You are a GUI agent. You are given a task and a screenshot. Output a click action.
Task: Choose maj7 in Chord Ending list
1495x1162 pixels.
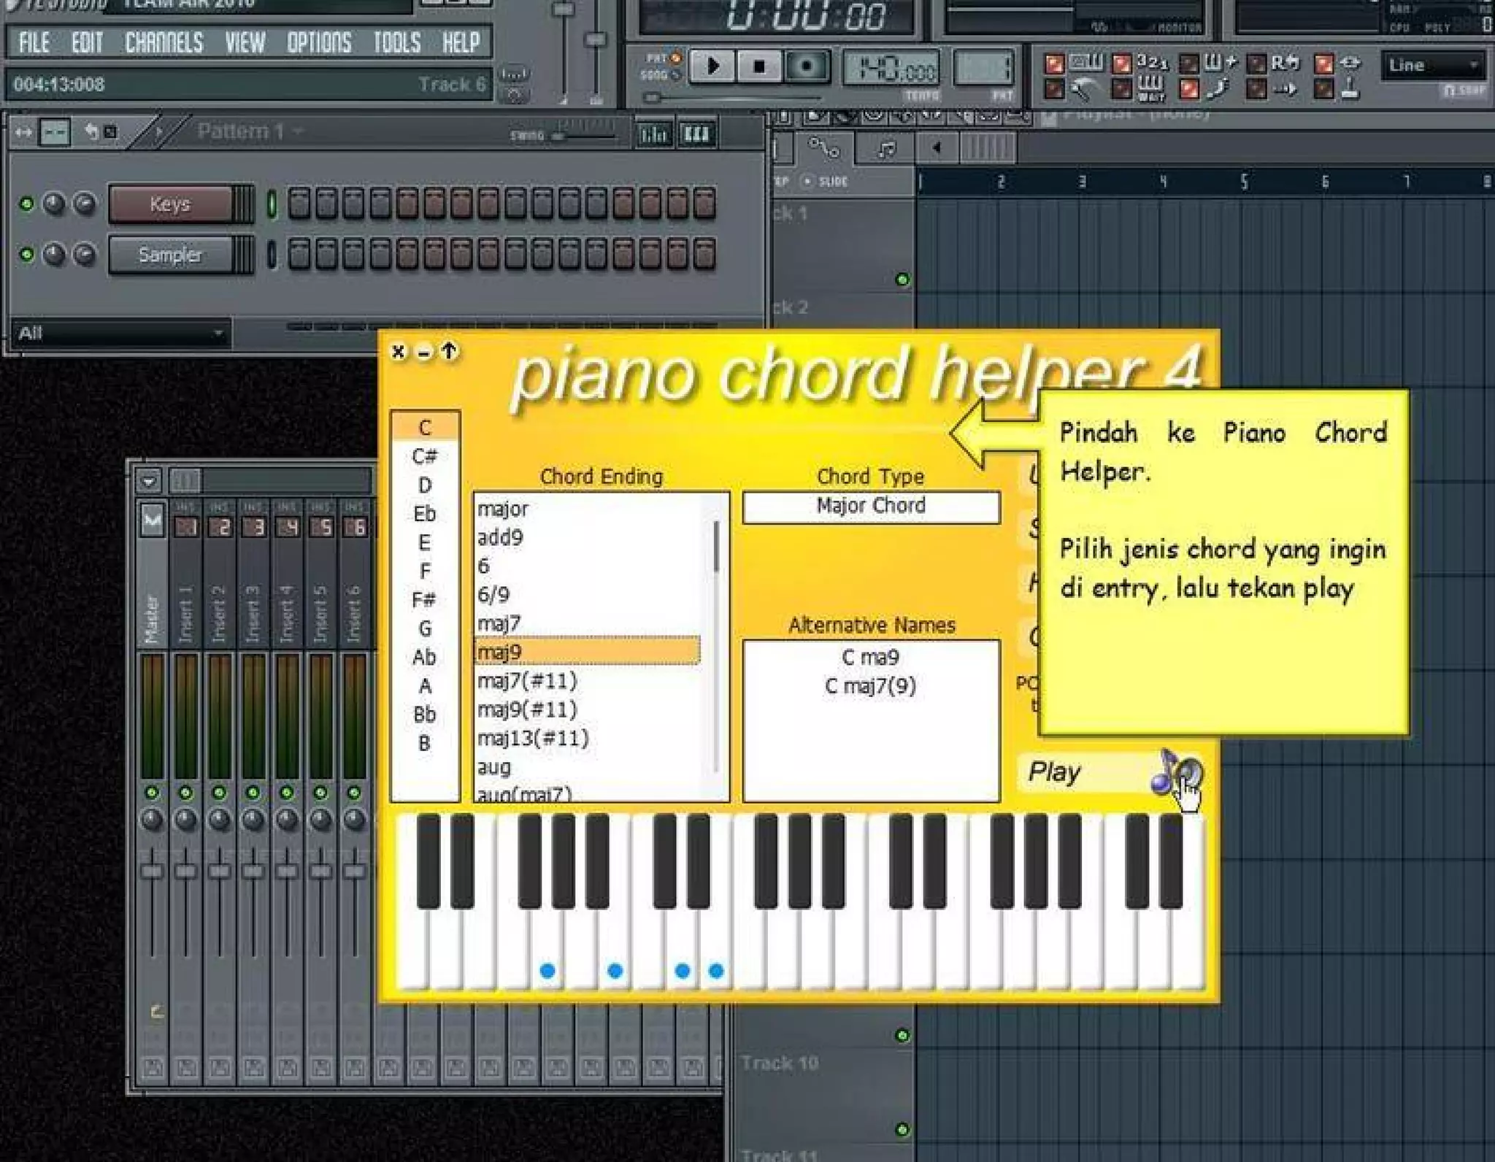[x=588, y=623]
